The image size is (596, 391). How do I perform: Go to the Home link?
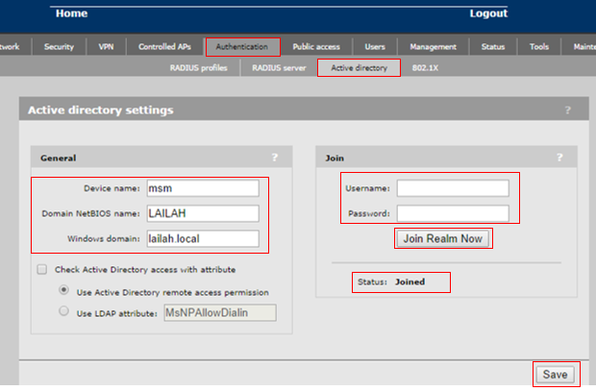tap(71, 13)
